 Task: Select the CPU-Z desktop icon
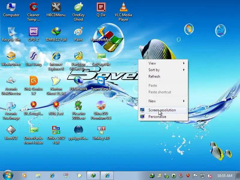(33, 34)
